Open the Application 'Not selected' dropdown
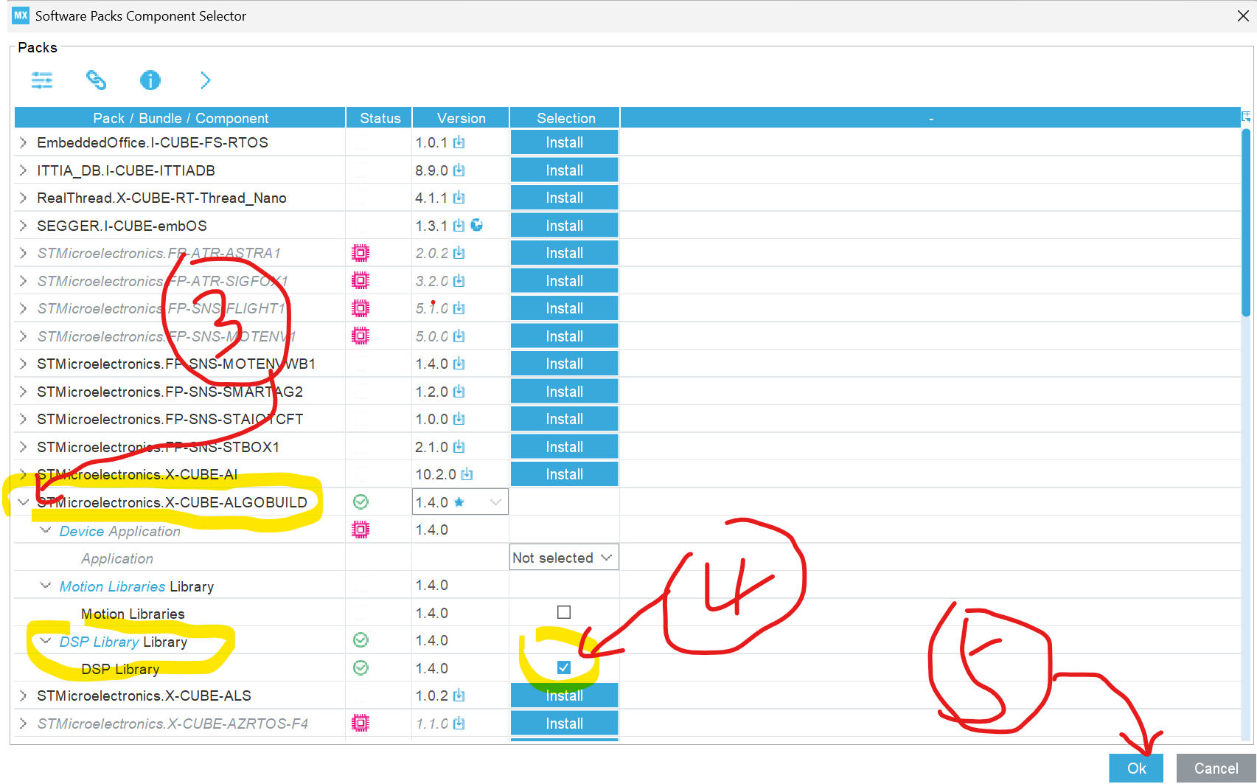Screen dimensions: 1257x784 coord(564,558)
